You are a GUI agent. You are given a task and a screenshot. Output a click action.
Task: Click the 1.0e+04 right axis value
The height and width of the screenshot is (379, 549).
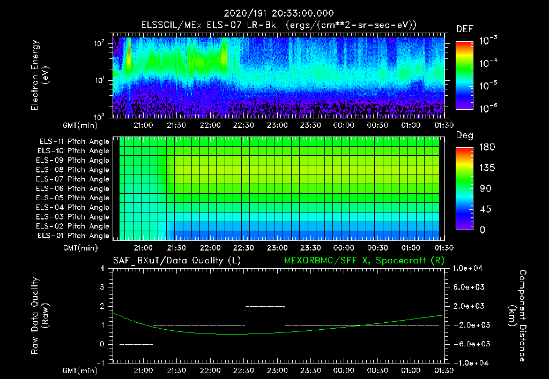coord(468,268)
